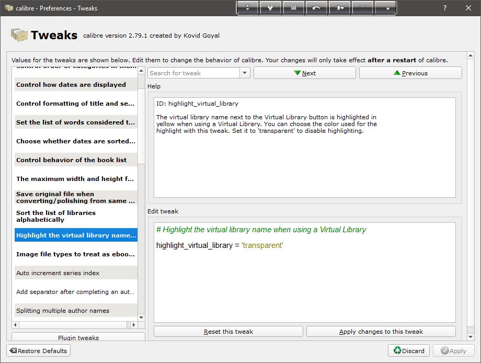The height and width of the screenshot is (363, 481).
Task: Select 'Control behavior of the book list'
Action: pos(76,160)
